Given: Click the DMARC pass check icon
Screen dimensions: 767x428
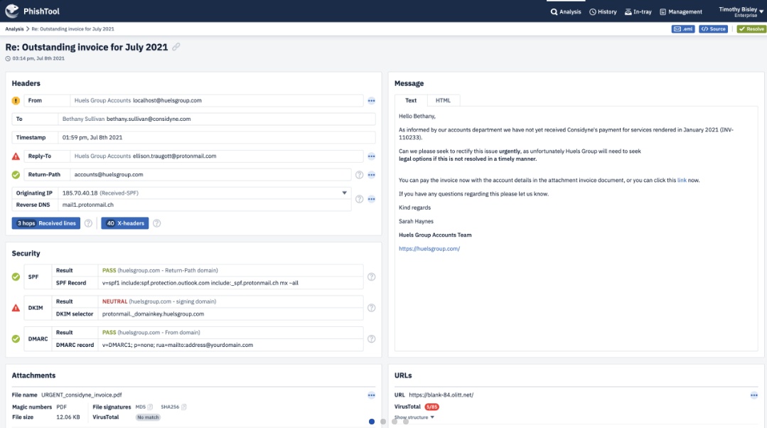Looking at the screenshot, I should click(x=16, y=339).
